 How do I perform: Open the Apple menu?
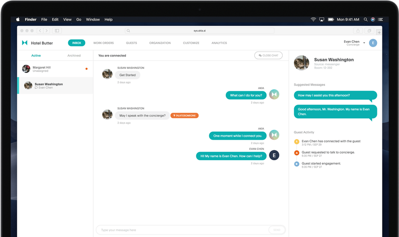tap(18, 20)
